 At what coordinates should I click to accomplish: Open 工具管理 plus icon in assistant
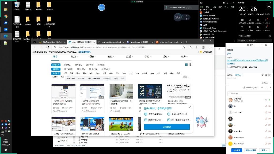point(266,28)
